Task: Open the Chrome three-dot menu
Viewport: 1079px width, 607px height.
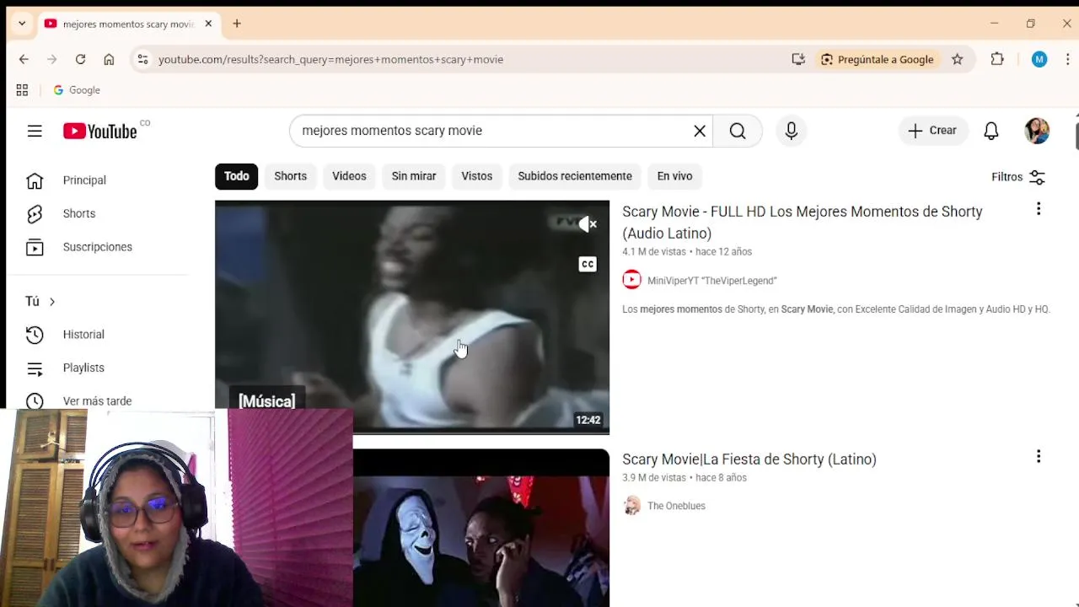Action: click(1068, 59)
